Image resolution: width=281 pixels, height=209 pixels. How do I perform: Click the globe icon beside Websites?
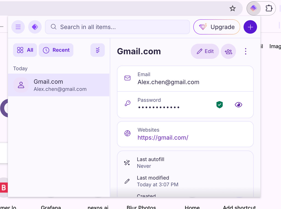point(127,133)
